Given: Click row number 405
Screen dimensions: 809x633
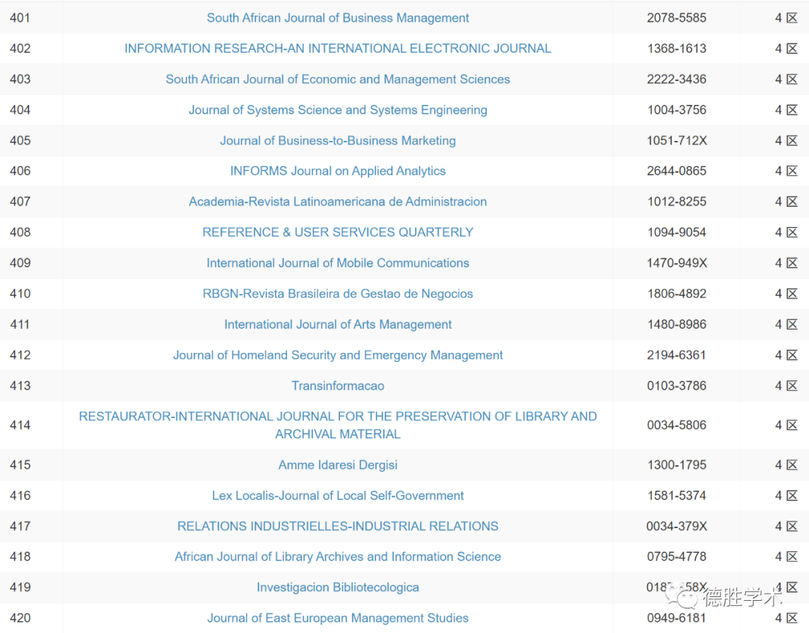Looking at the screenshot, I should click(x=20, y=140).
